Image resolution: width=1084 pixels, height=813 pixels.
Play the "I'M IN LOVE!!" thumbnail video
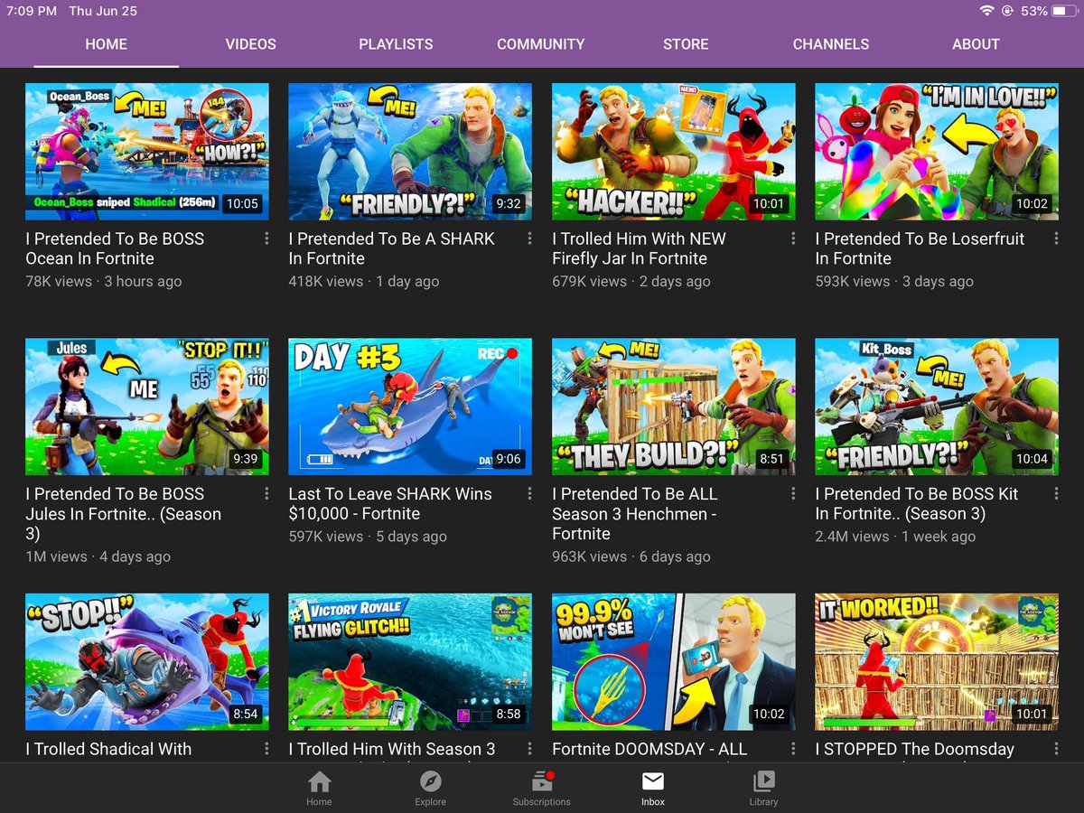click(937, 152)
